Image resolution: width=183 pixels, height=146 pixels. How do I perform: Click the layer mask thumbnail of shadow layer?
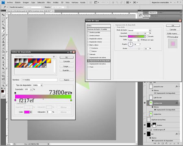(x=154, y=125)
